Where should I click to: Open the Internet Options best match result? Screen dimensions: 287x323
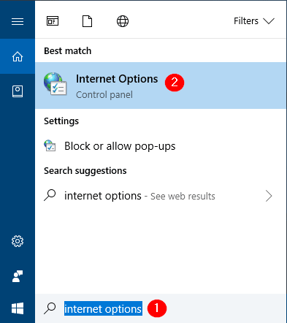pos(161,85)
